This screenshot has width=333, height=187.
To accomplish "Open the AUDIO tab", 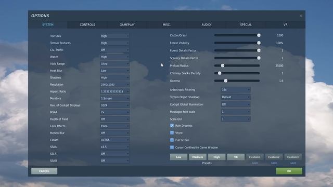I will click(x=206, y=24).
